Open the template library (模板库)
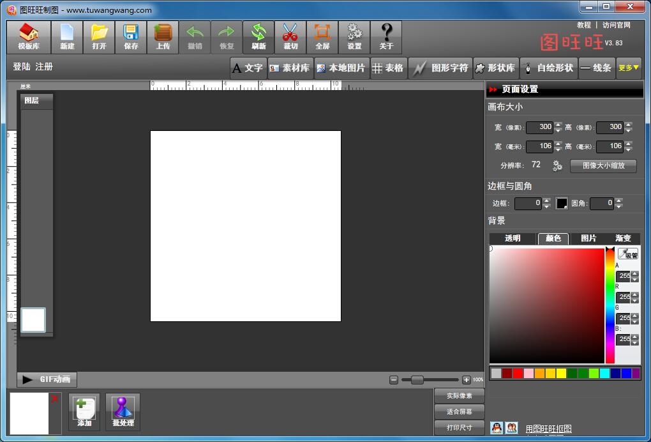This screenshot has height=442, width=651. 29,37
